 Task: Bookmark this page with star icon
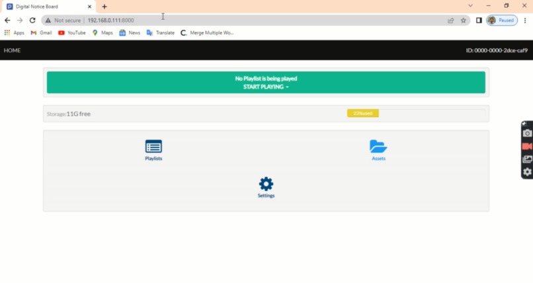tap(464, 20)
